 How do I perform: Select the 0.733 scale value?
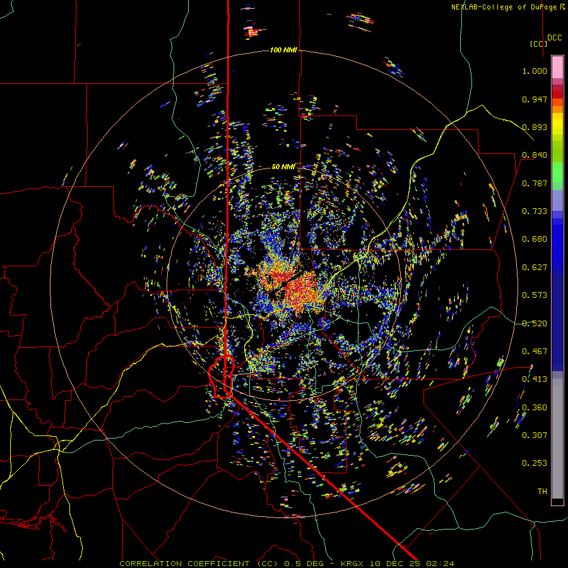point(535,211)
